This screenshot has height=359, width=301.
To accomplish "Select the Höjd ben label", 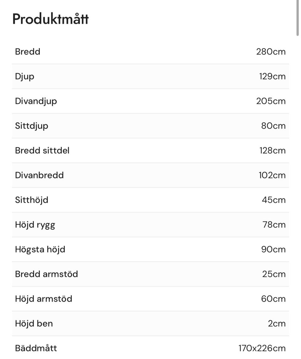I will coord(34,323).
